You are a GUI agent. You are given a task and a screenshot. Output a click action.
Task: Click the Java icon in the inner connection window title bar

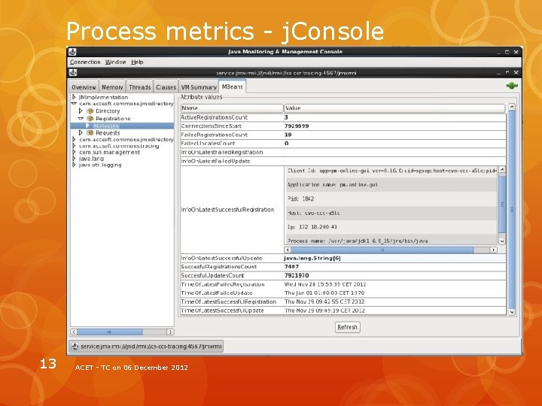tap(72, 72)
